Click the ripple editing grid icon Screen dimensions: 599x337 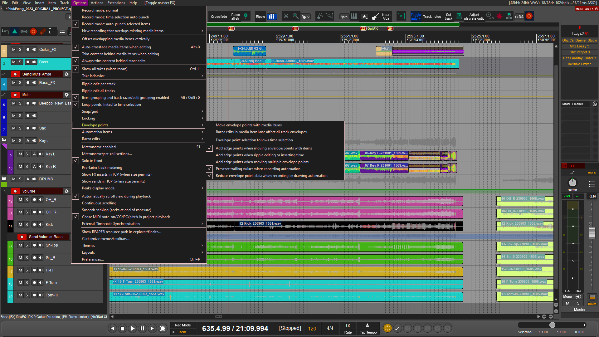coord(272,17)
